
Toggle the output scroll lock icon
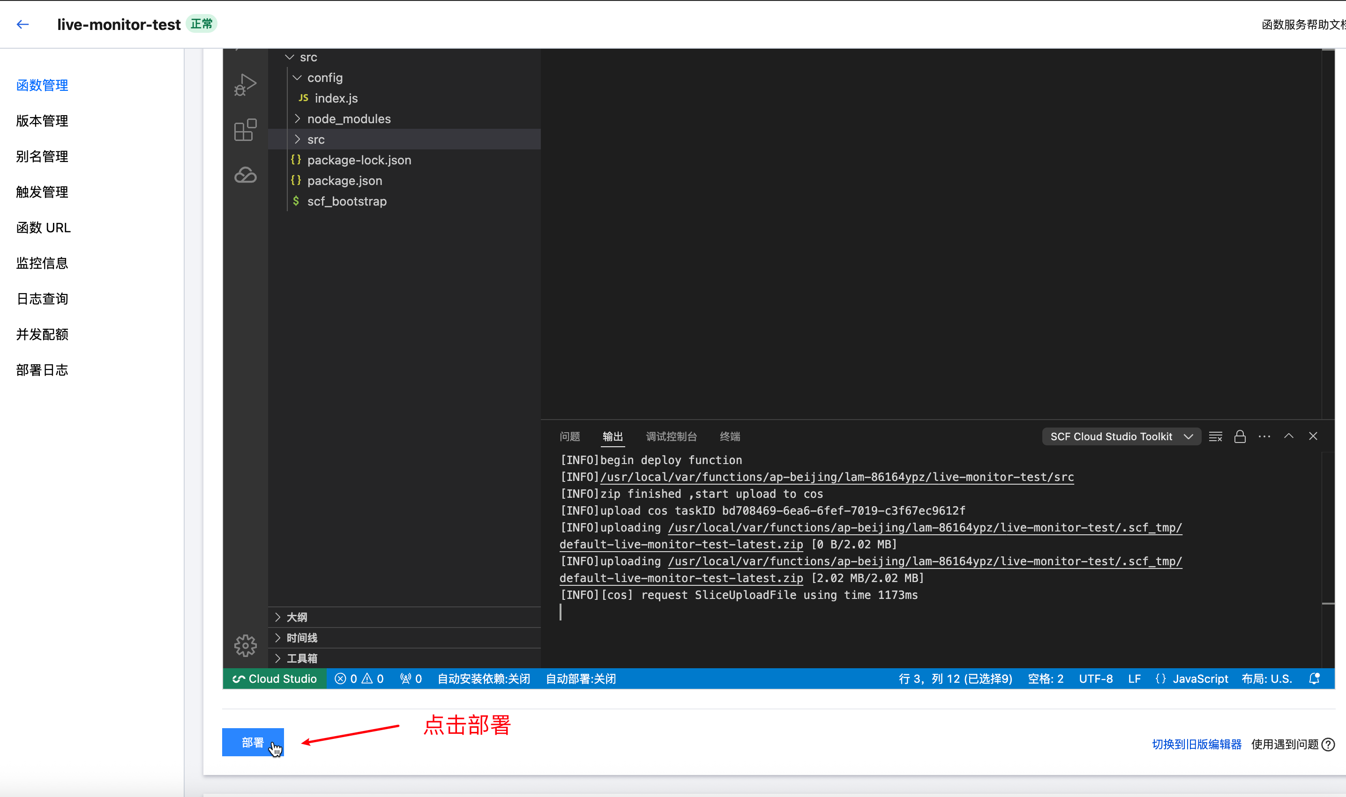click(x=1240, y=436)
